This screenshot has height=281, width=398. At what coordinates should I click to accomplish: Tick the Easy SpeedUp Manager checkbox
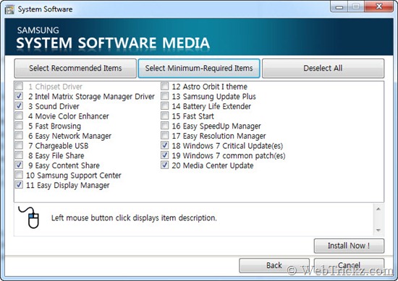165,126
